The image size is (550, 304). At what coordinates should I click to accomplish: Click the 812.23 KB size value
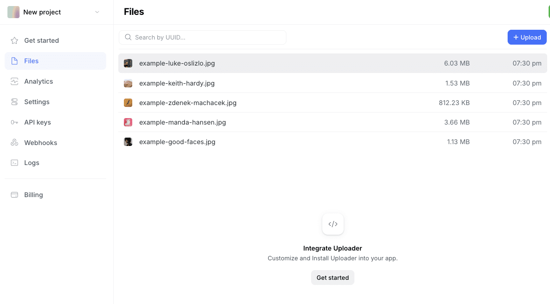tap(454, 103)
